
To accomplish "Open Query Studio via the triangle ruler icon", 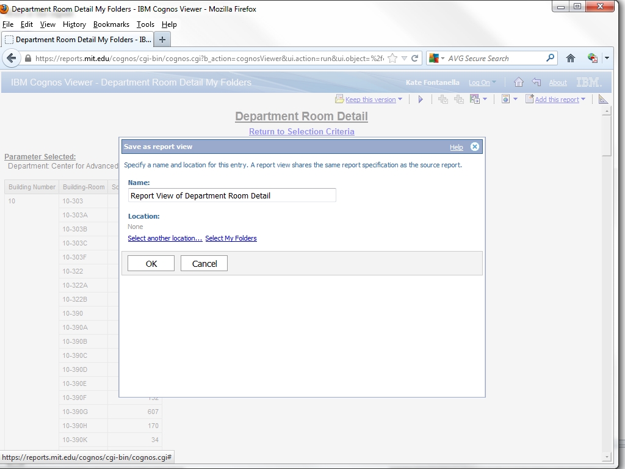I will coord(603,100).
